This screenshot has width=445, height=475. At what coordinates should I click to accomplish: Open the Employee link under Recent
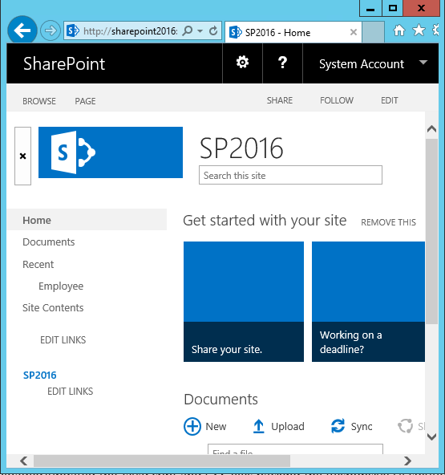click(x=61, y=286)
